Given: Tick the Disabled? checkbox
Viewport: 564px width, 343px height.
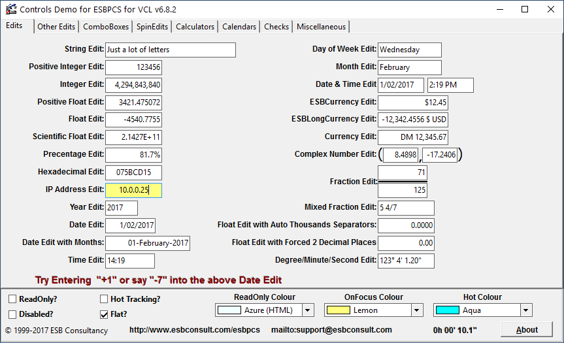Looking at the screenshot, I should tap(13, 314).
